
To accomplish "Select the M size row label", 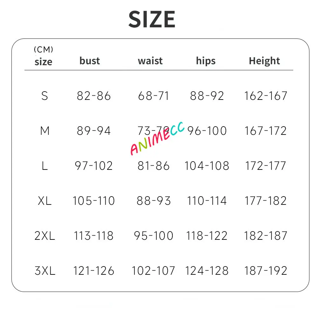I will 45,131.
